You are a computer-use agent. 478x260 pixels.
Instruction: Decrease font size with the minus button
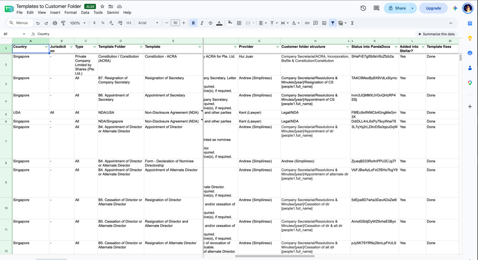167,23
